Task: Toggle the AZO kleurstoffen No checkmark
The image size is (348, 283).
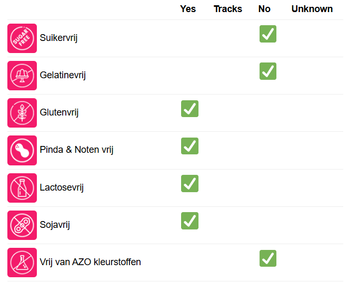Action: coord(267,258)
